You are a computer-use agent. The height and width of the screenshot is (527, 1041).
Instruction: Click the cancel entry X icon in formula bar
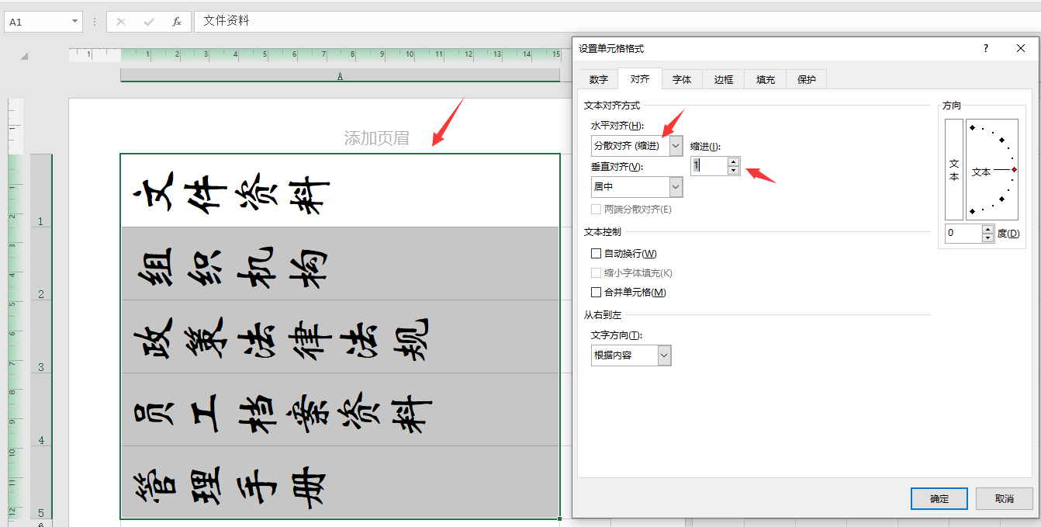121,22
